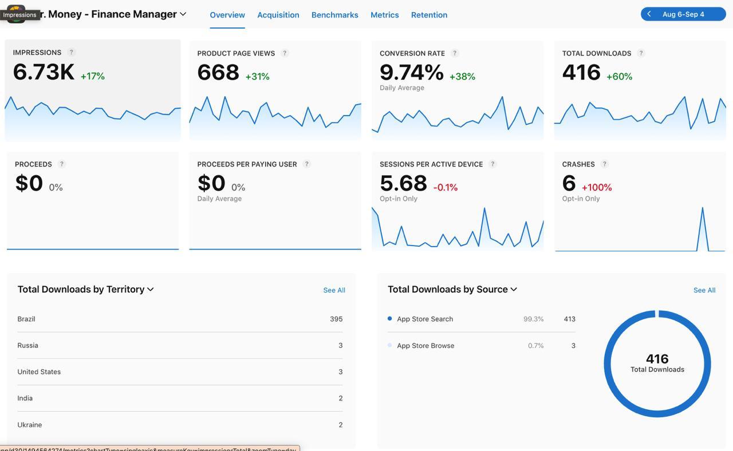Click the Crashes sparkline chart

point(640,229)
